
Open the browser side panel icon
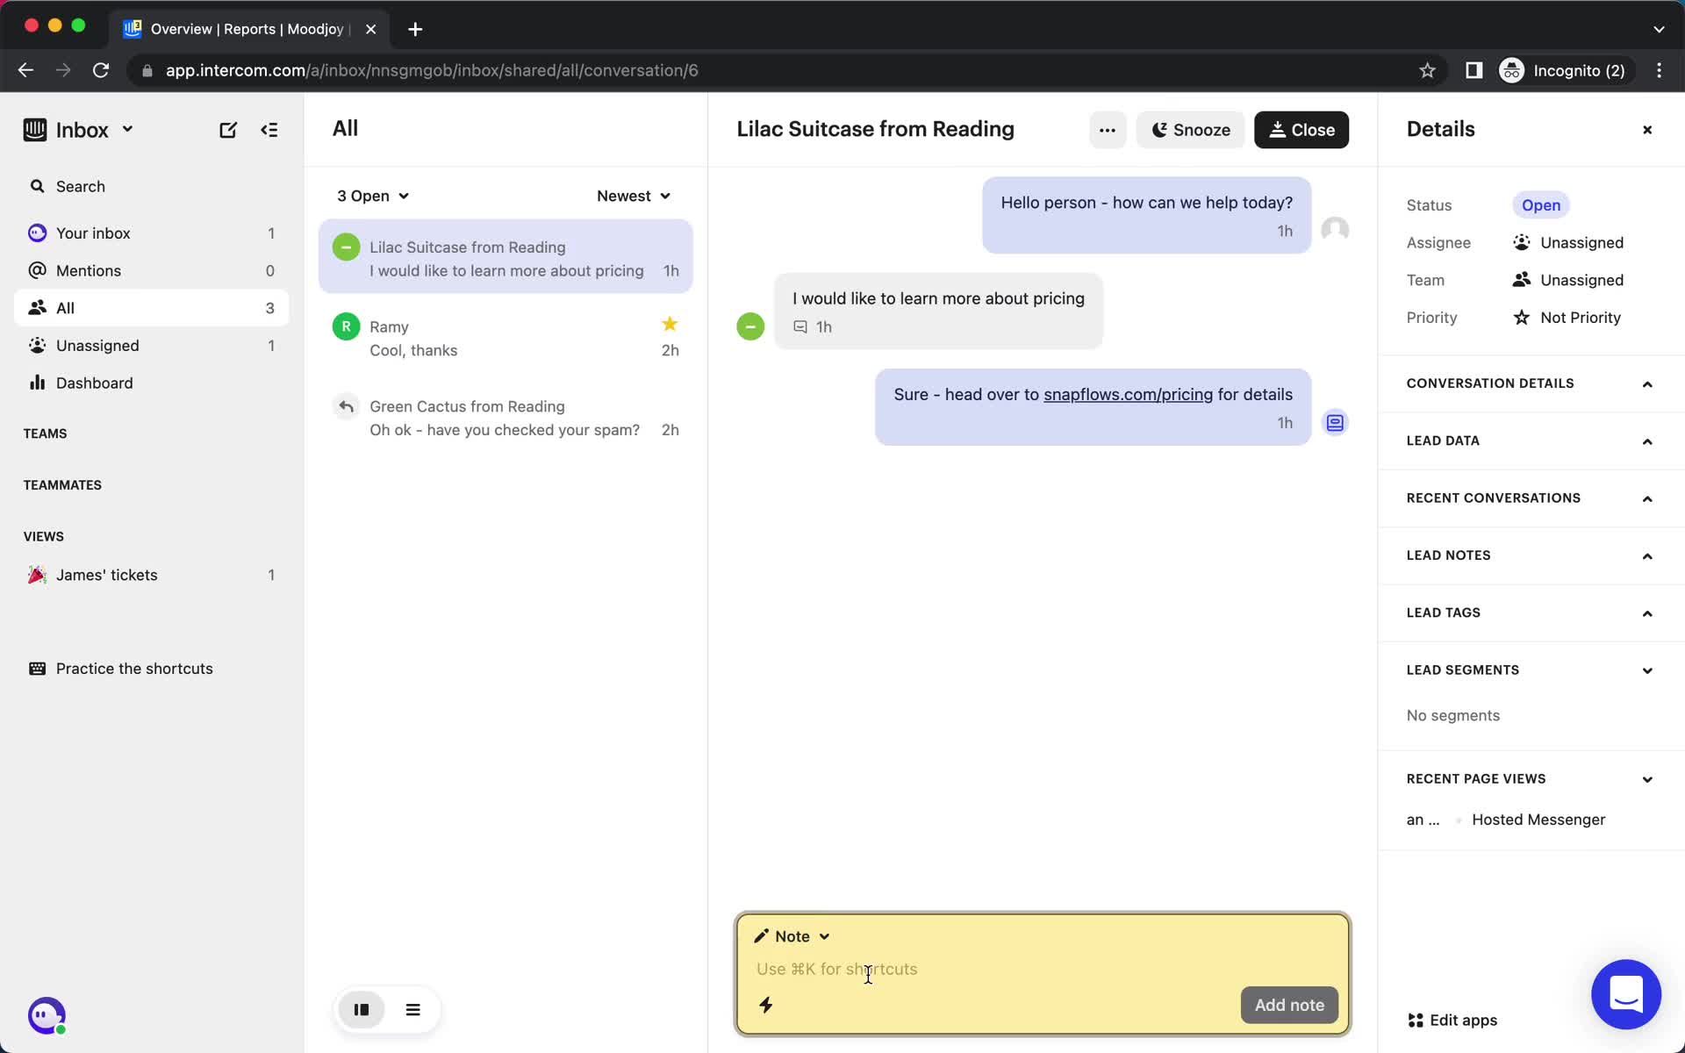1473,70
